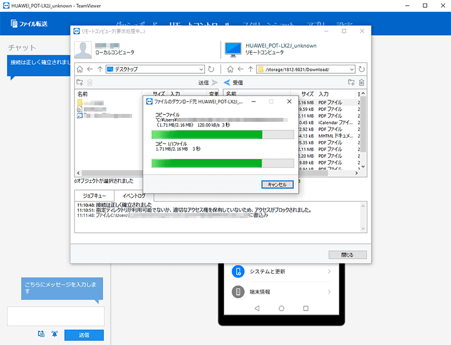Click the nudge alarm icon in chat

tap(54, 334)
